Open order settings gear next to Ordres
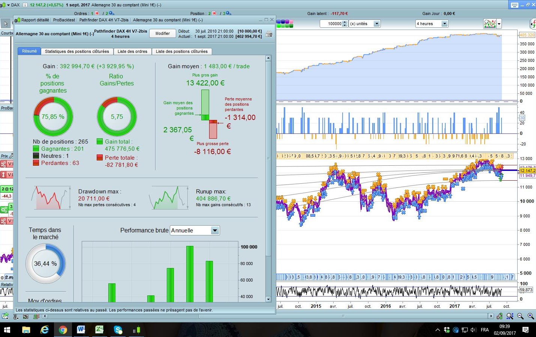The width and height of the screenshot is (536, 337). click(111, 13)
